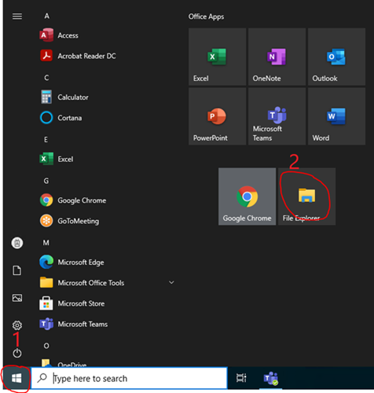Screen dimensions: 374x393
Task: Open Microsoft Teams from the taskbar
Action: click(x=271, y=378)
